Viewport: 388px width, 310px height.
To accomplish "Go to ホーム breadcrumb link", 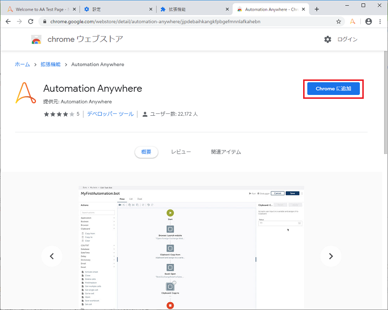I will coord(22,64).
